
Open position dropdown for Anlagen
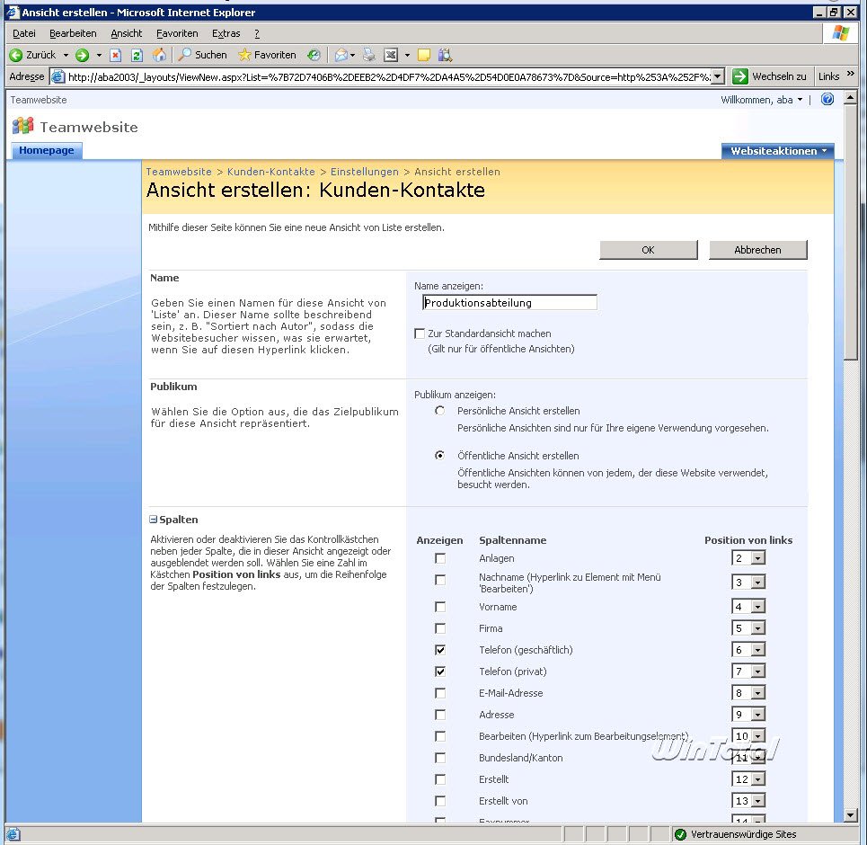[758, 558]
